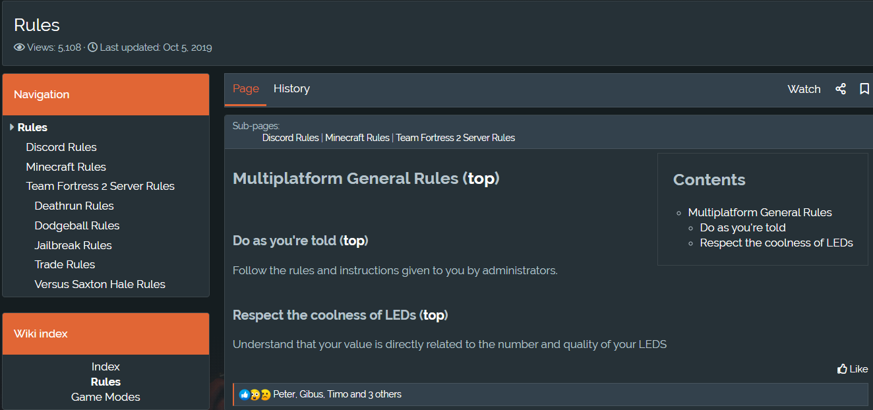Click the eye Views icon under Rules
This screenshot has height=410, width=873.
tap(19, 47)
